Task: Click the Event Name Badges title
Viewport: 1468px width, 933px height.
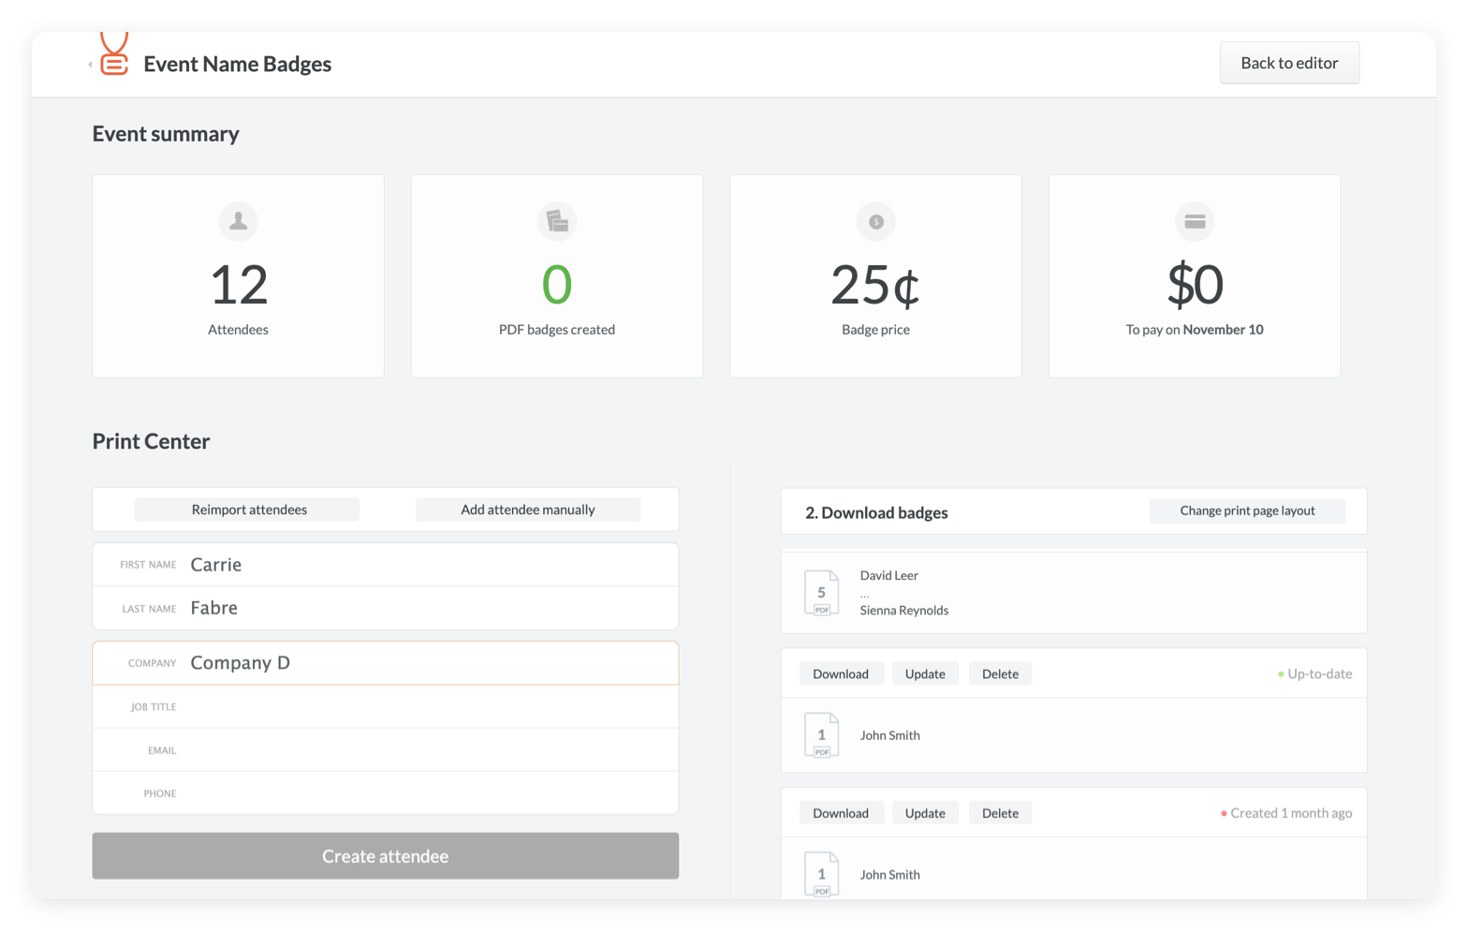Action: pos(238,64)
